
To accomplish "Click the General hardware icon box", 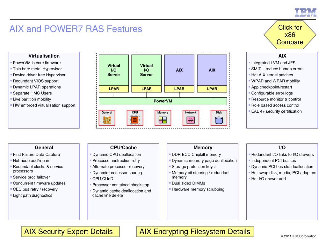I will (107, 118).
